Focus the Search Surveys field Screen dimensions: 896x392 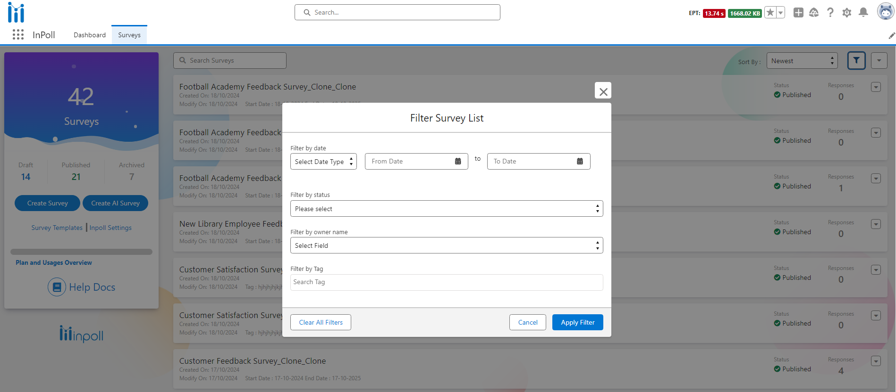coord(230,60)
